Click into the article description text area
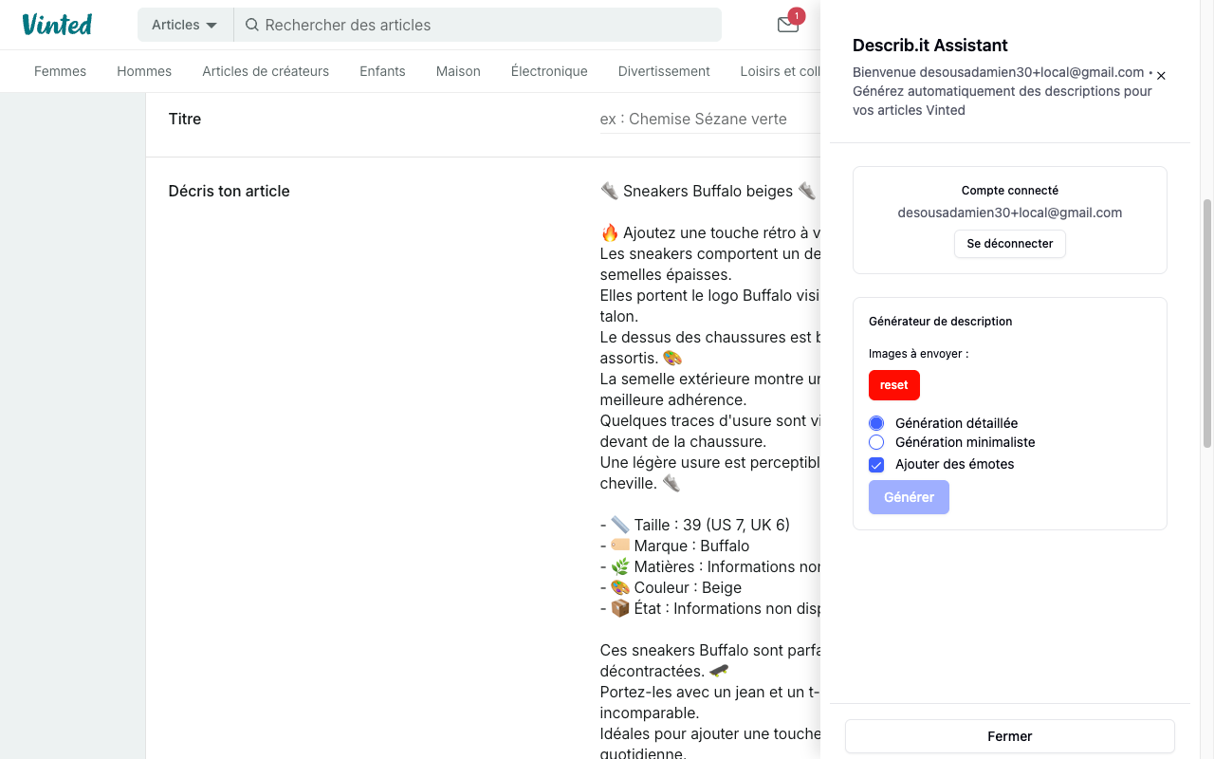 coord(709,470)
